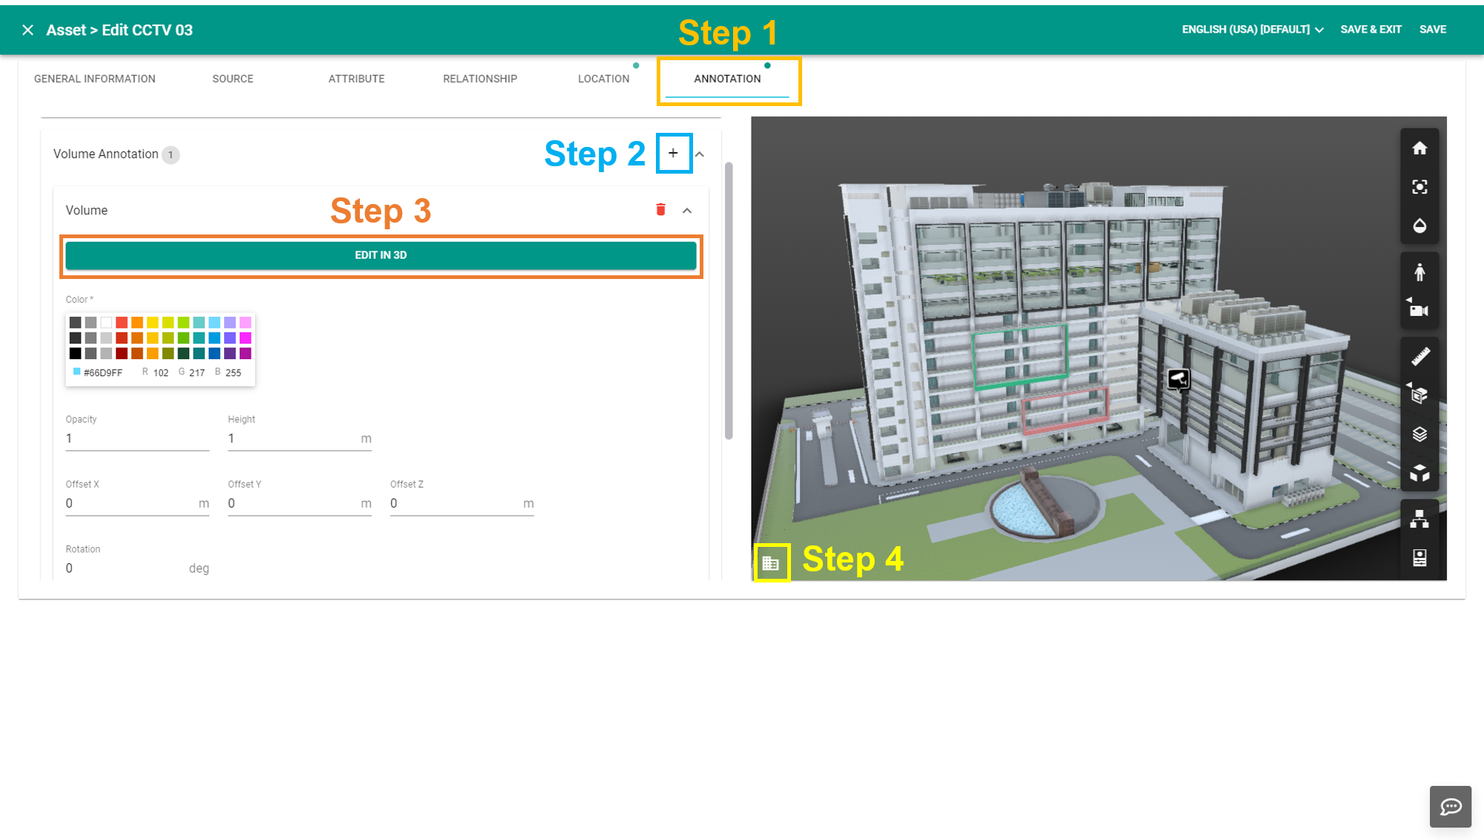Open the Attribute tab

tap(357, 79)
